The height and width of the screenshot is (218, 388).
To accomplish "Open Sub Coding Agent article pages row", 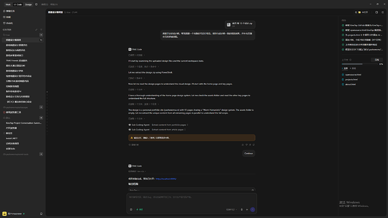I will tap(157, 130).
